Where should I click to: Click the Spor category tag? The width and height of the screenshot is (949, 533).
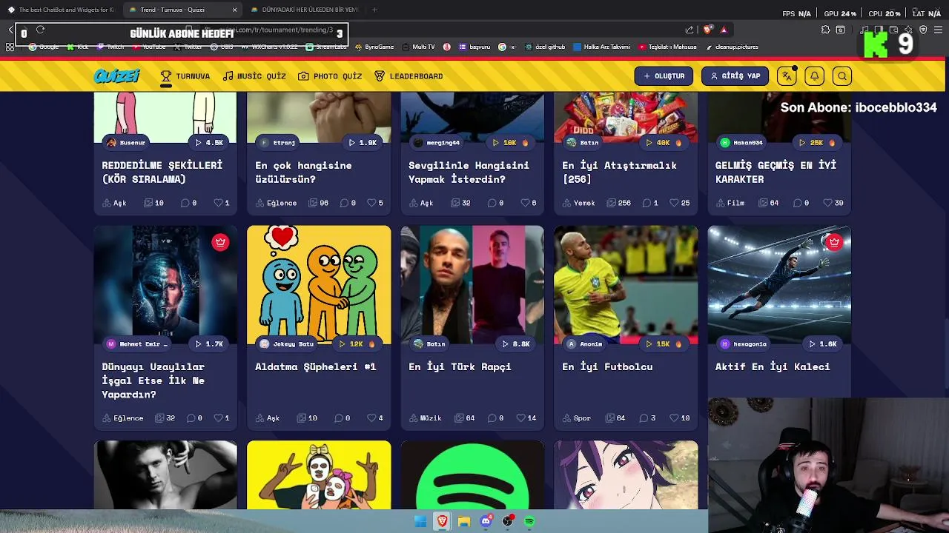[576, 418]
